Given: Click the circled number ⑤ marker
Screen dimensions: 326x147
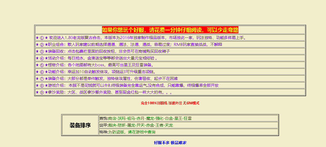Looking at the screenshot, I should click(42, 65).
